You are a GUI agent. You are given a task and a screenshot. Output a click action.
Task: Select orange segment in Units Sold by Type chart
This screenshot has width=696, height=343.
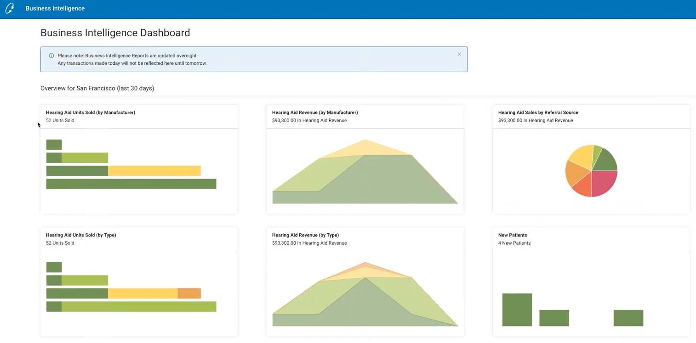pos(189,293)
